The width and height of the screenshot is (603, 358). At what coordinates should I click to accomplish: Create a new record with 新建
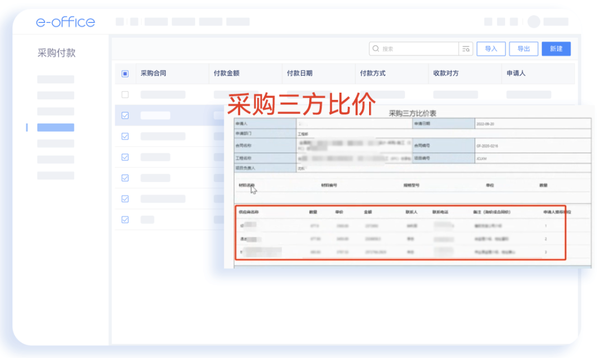[x=556, y=49]
